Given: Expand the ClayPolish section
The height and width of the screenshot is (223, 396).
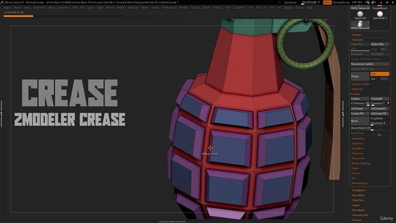Looking at the screenshot, I should (x=357, y=143).
